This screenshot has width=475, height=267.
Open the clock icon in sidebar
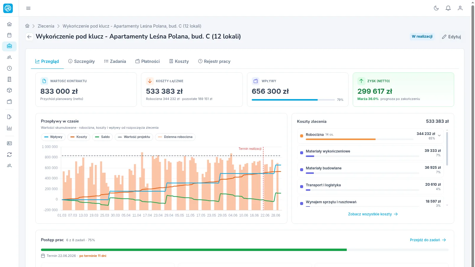pyautogui.click(x=9, y=68)
